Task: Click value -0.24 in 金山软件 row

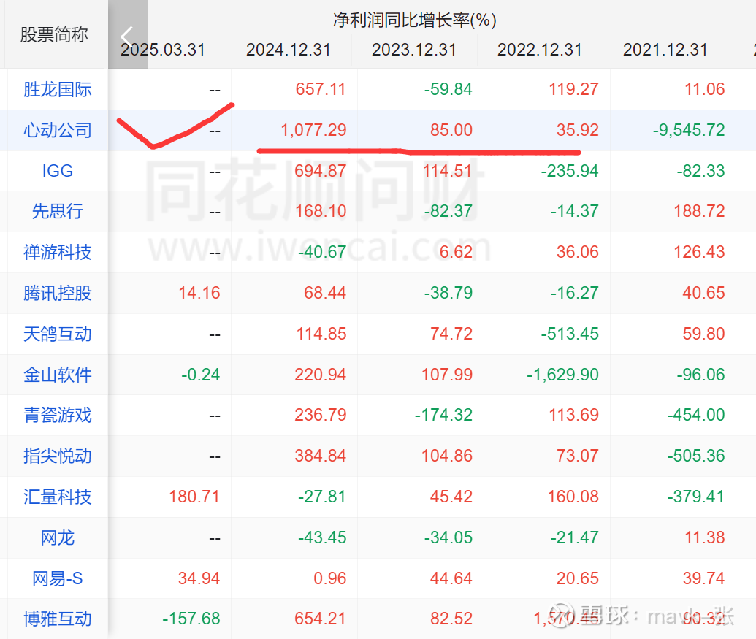Action: (201, 375)
